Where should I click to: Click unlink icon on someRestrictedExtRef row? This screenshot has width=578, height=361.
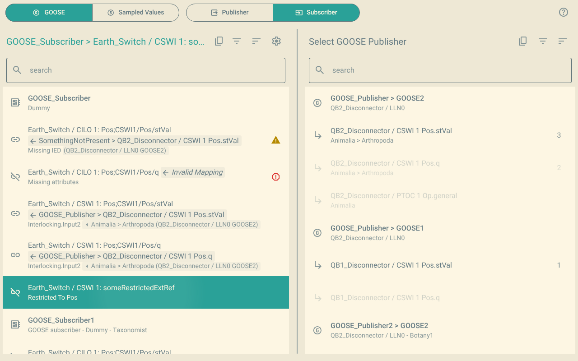15,292
